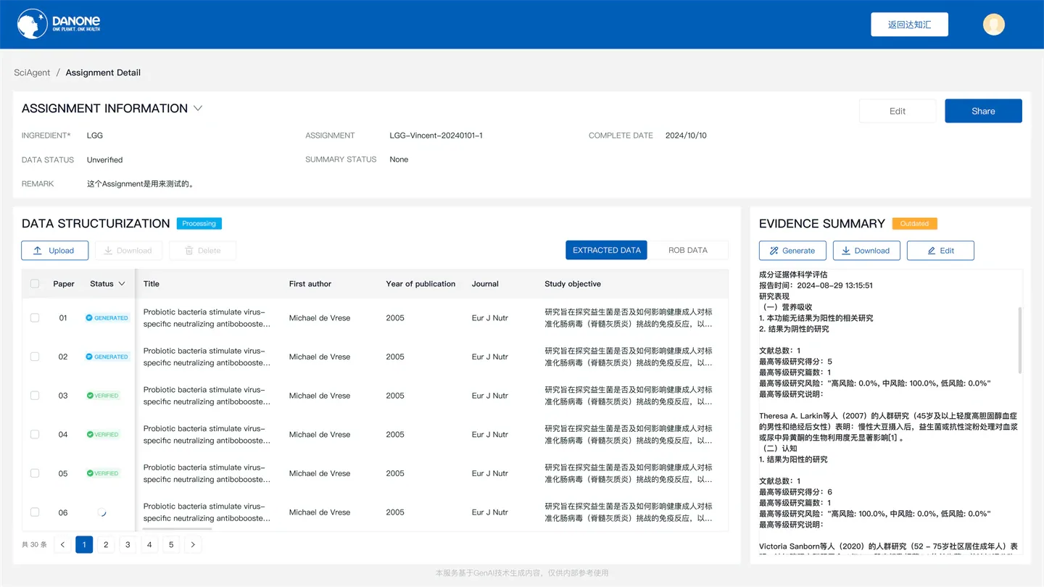Click the Danone logo
Screen dimensions: 1044x587
click(x=59, y=24)
